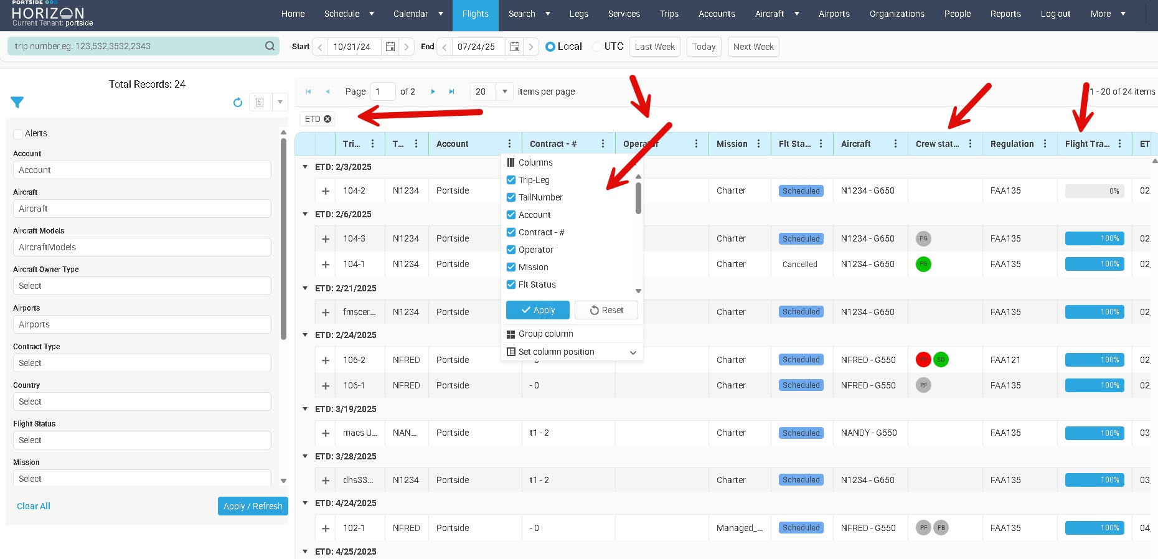The height and width of the screenshot is (559, 1158).
Task: Select the UTC time radio button
Action: [x=597, y=47]
